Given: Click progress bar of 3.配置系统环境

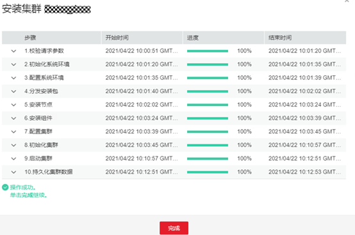Looking at the screenshot, I should [x=208, y=78].
